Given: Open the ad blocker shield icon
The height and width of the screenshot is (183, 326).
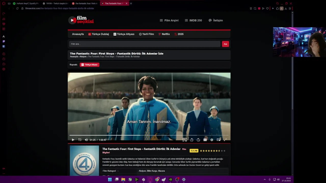Looking at the screenshot, I should coord(259,8).
